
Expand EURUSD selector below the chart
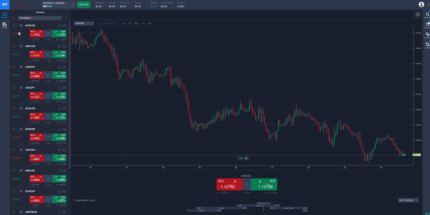pos(247,176)
